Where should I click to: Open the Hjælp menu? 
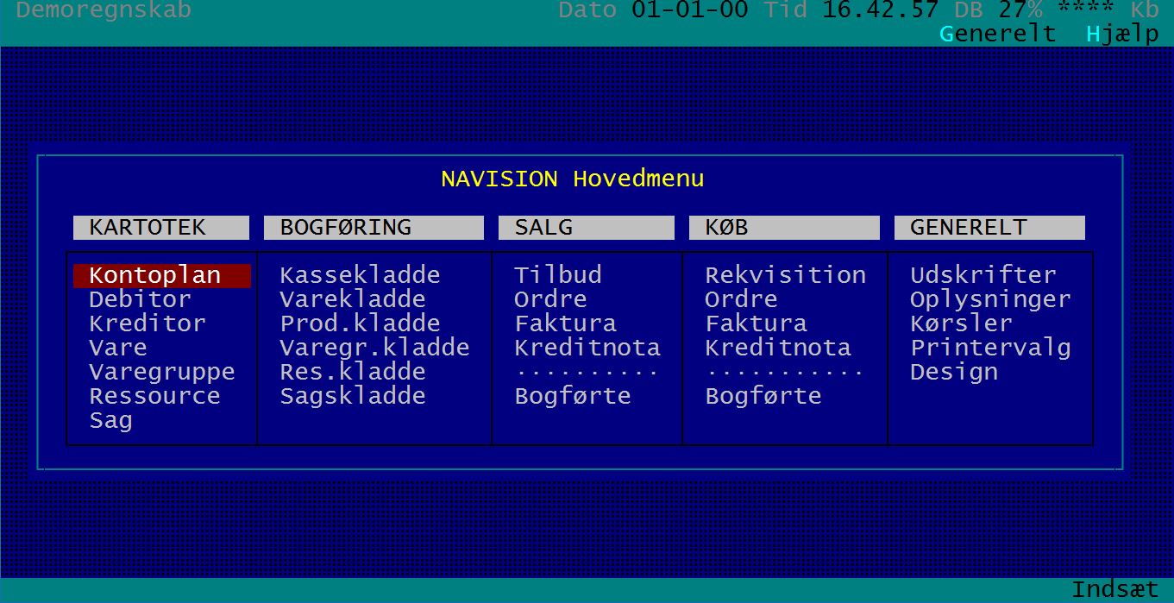[x=1123, y=35]
